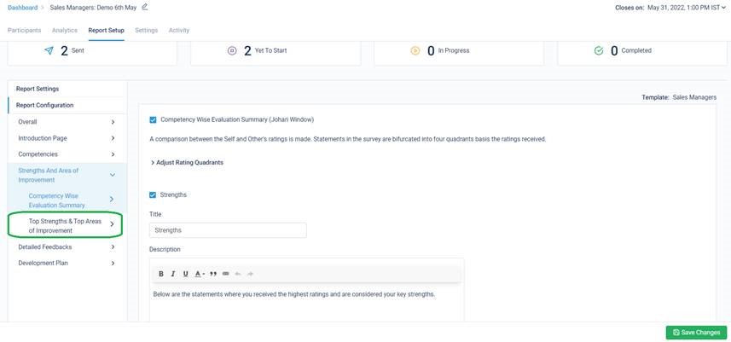Expand Adjust Rating Quadrants section
Viewport: 731px width, 342px height.
point(187,163)
